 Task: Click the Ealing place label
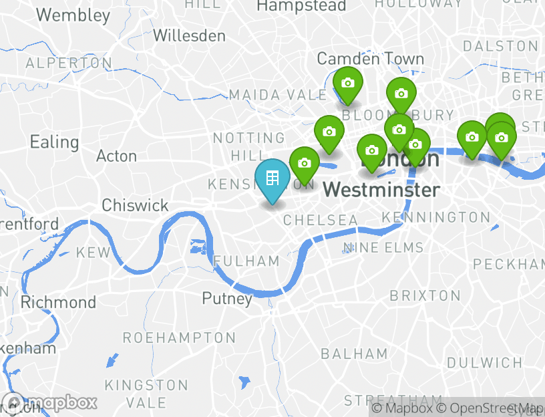tap(55, 142)
